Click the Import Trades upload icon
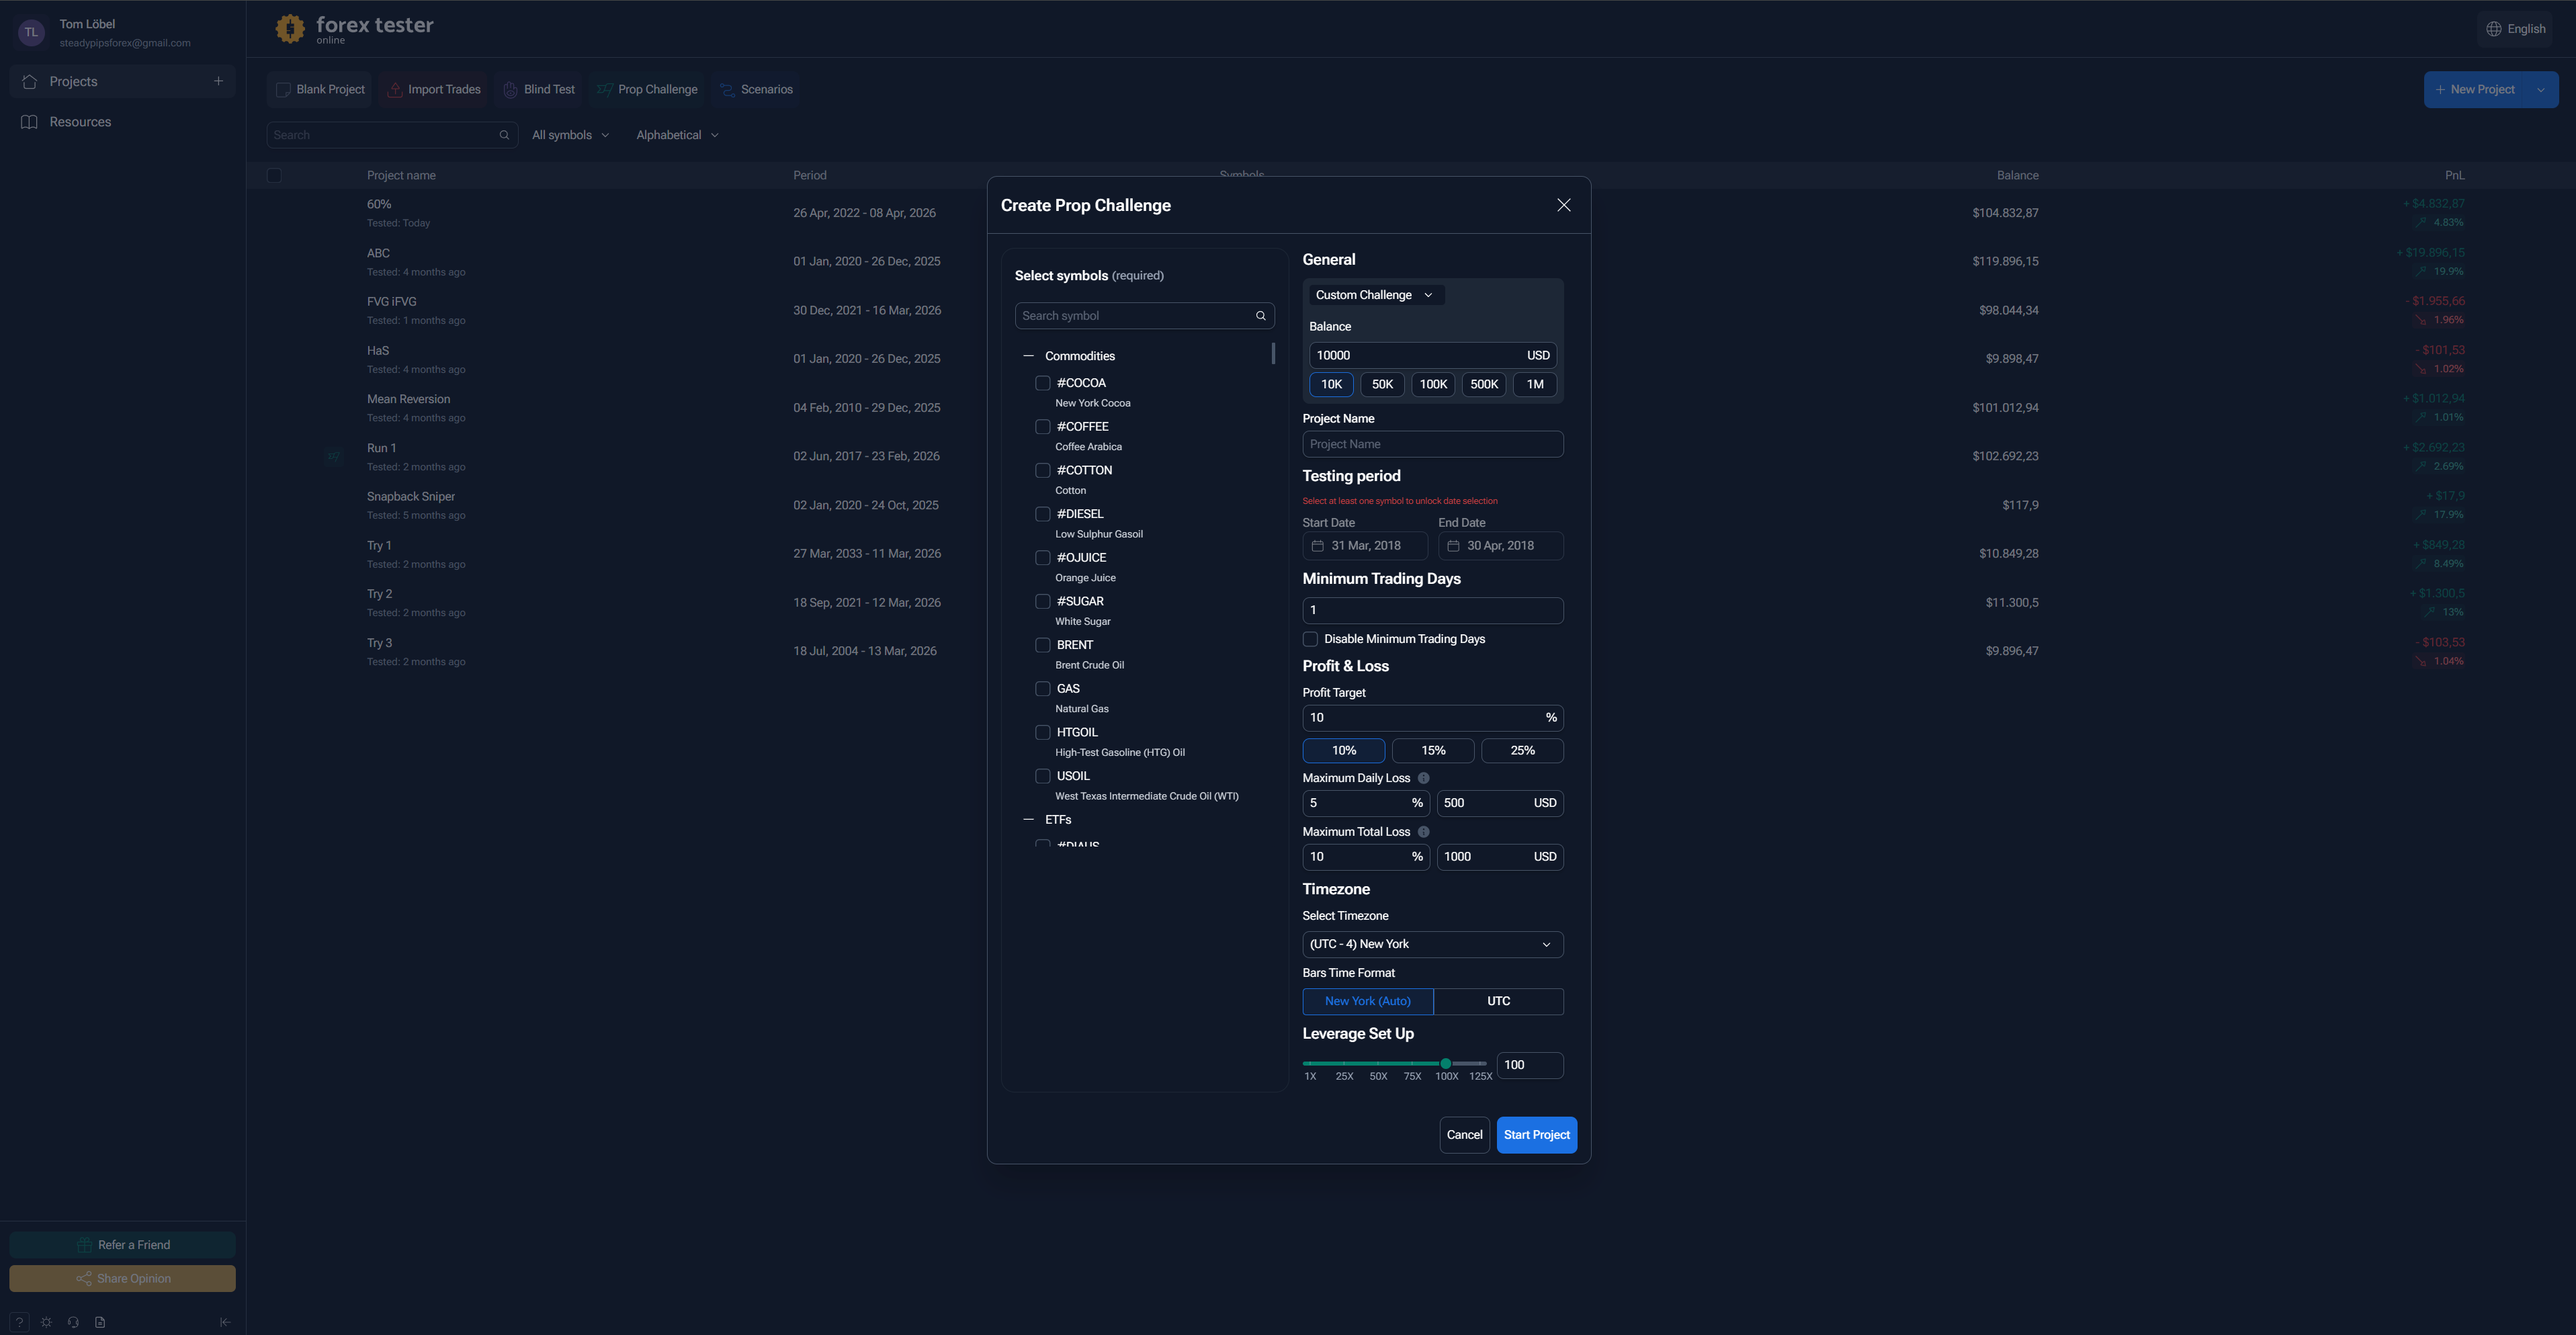This screenshot has width=2576, height=1335. point(395,90)
